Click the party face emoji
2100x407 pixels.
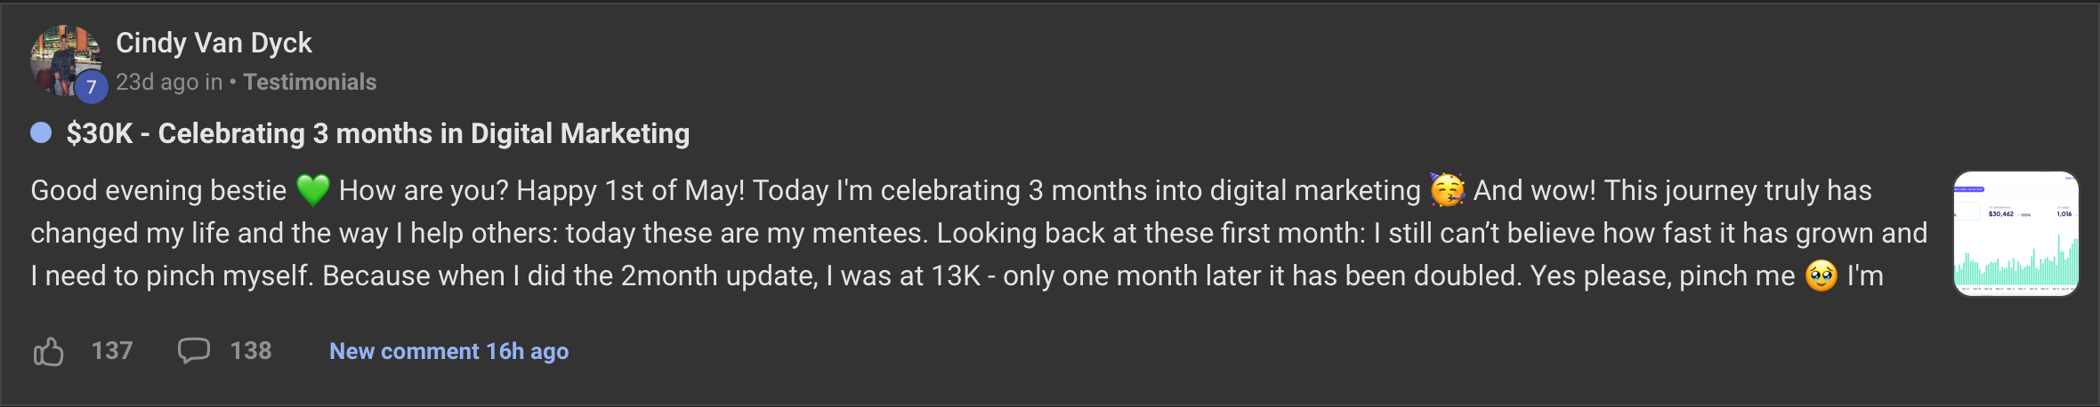point(1447,190)
